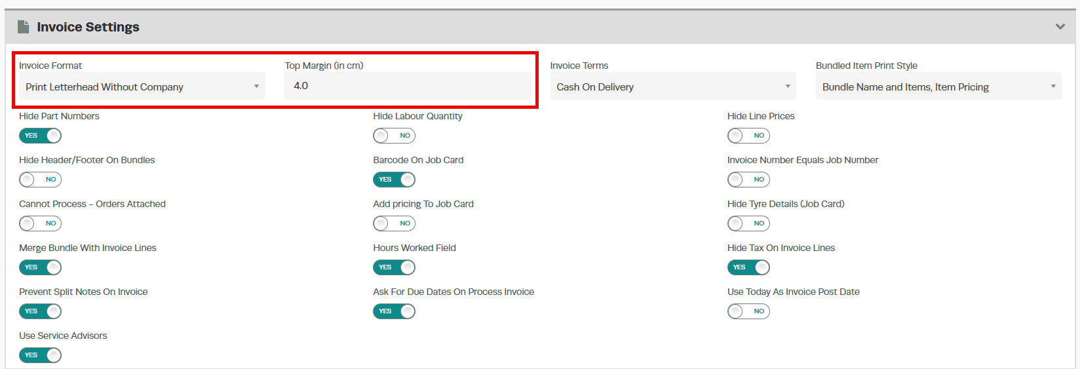
Task: Click the Invoice Settings heading text
Action: click(88, 27)
